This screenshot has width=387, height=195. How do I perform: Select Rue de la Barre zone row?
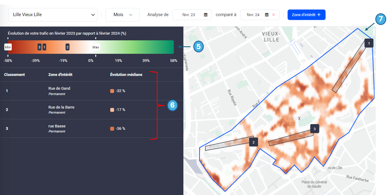pos(61,110)
